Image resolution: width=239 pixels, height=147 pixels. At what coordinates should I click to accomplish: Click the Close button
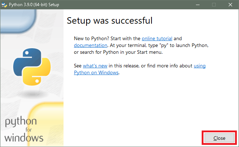tap(219, 138)
